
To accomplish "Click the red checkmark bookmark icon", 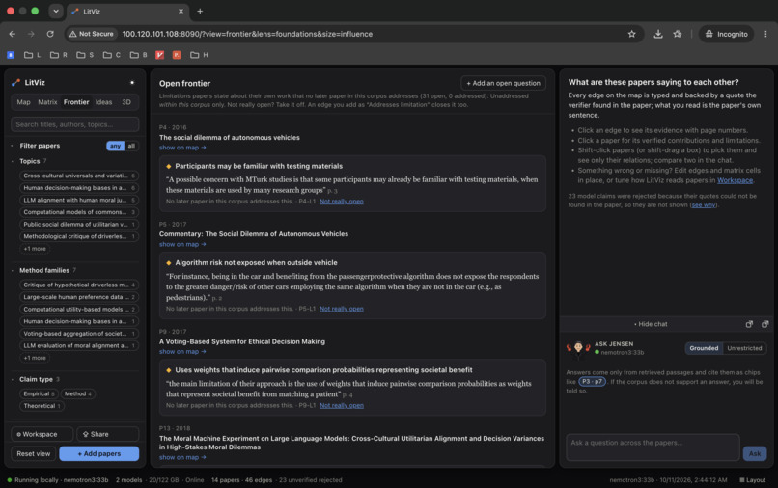I will point(160,55).
